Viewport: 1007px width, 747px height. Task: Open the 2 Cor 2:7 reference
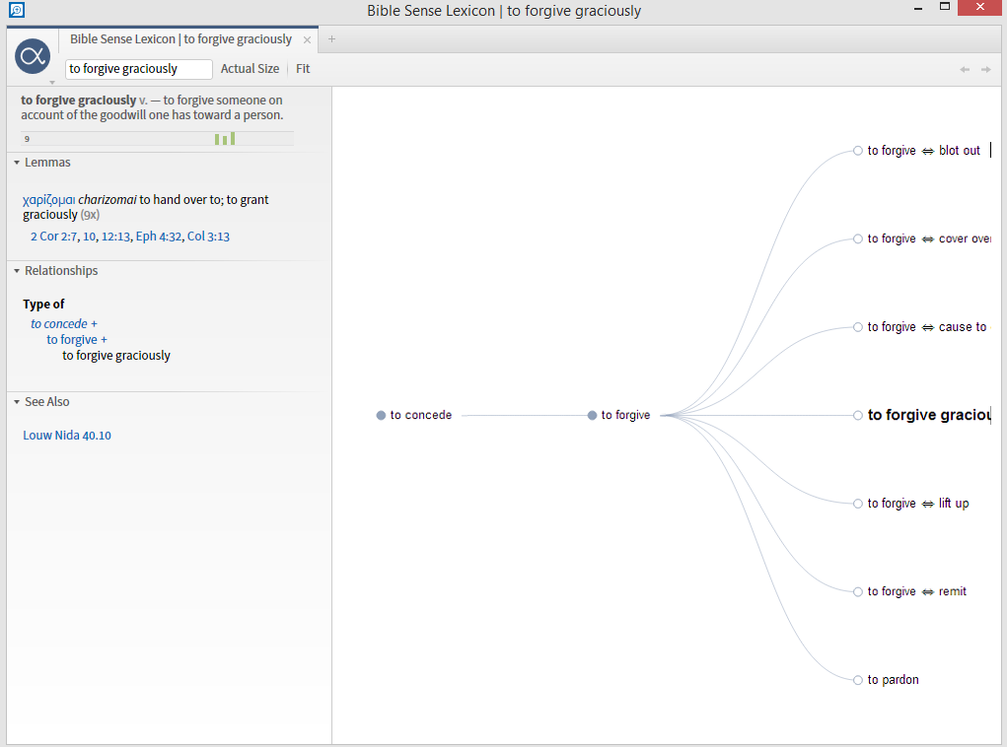point(54,237)
